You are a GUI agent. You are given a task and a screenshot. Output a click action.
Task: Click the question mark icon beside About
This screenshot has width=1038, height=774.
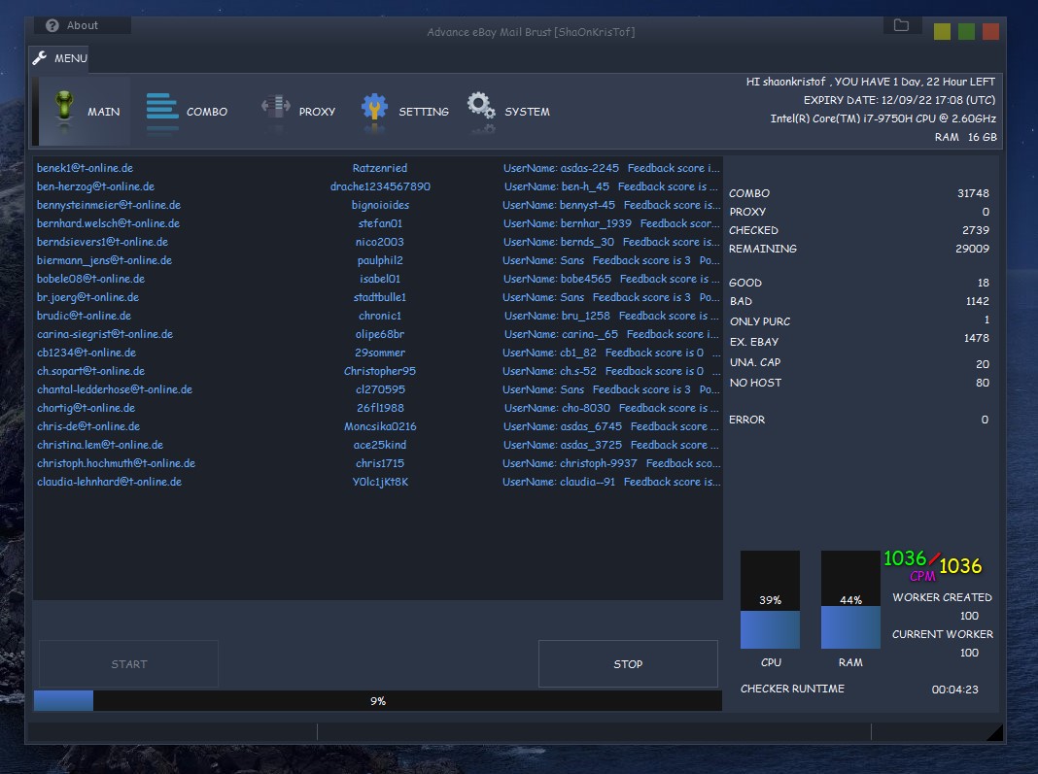point(52,26)
